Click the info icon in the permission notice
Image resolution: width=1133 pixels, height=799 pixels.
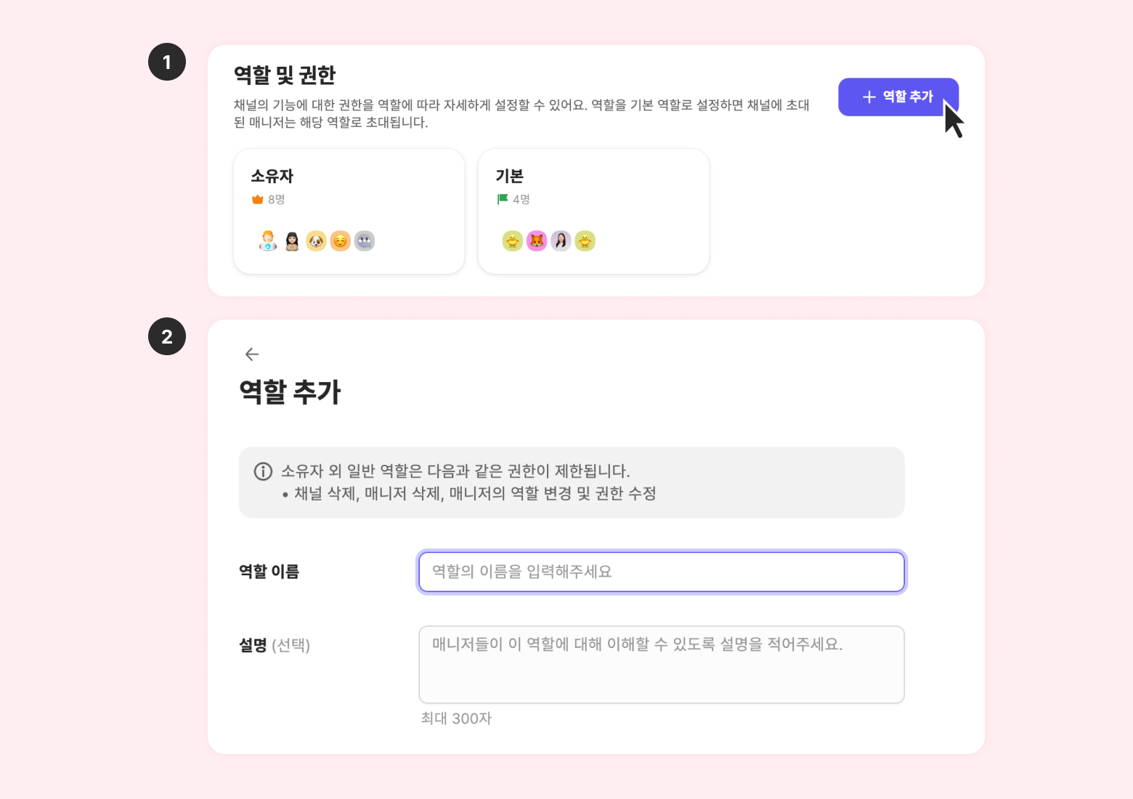click(x=263, y=471)
